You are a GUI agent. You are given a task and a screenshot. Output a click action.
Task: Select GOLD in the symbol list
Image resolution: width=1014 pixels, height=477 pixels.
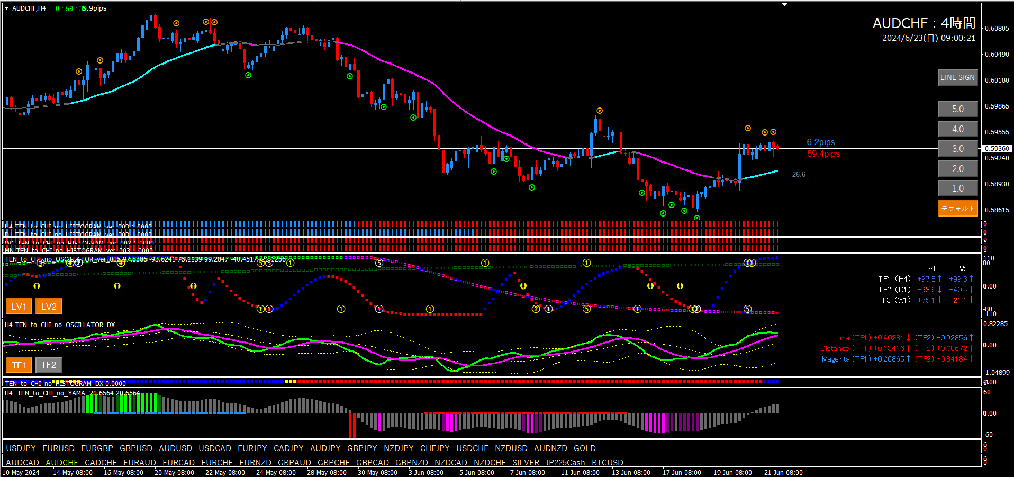[x=585, y=448]
